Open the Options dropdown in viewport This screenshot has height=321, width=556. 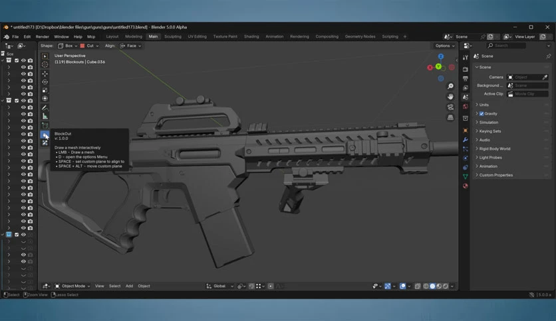click(445, 46)
